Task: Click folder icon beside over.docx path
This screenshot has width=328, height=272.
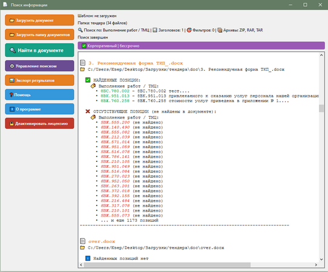Action: [82, 248]
